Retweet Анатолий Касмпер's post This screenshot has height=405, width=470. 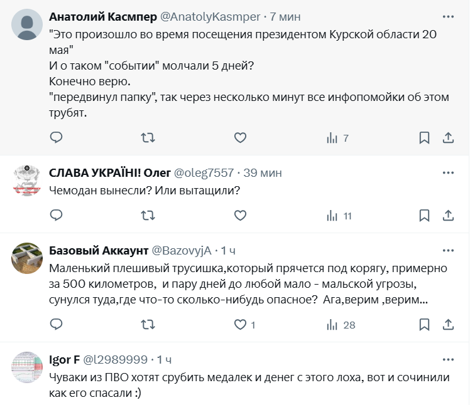click(148, 137)
